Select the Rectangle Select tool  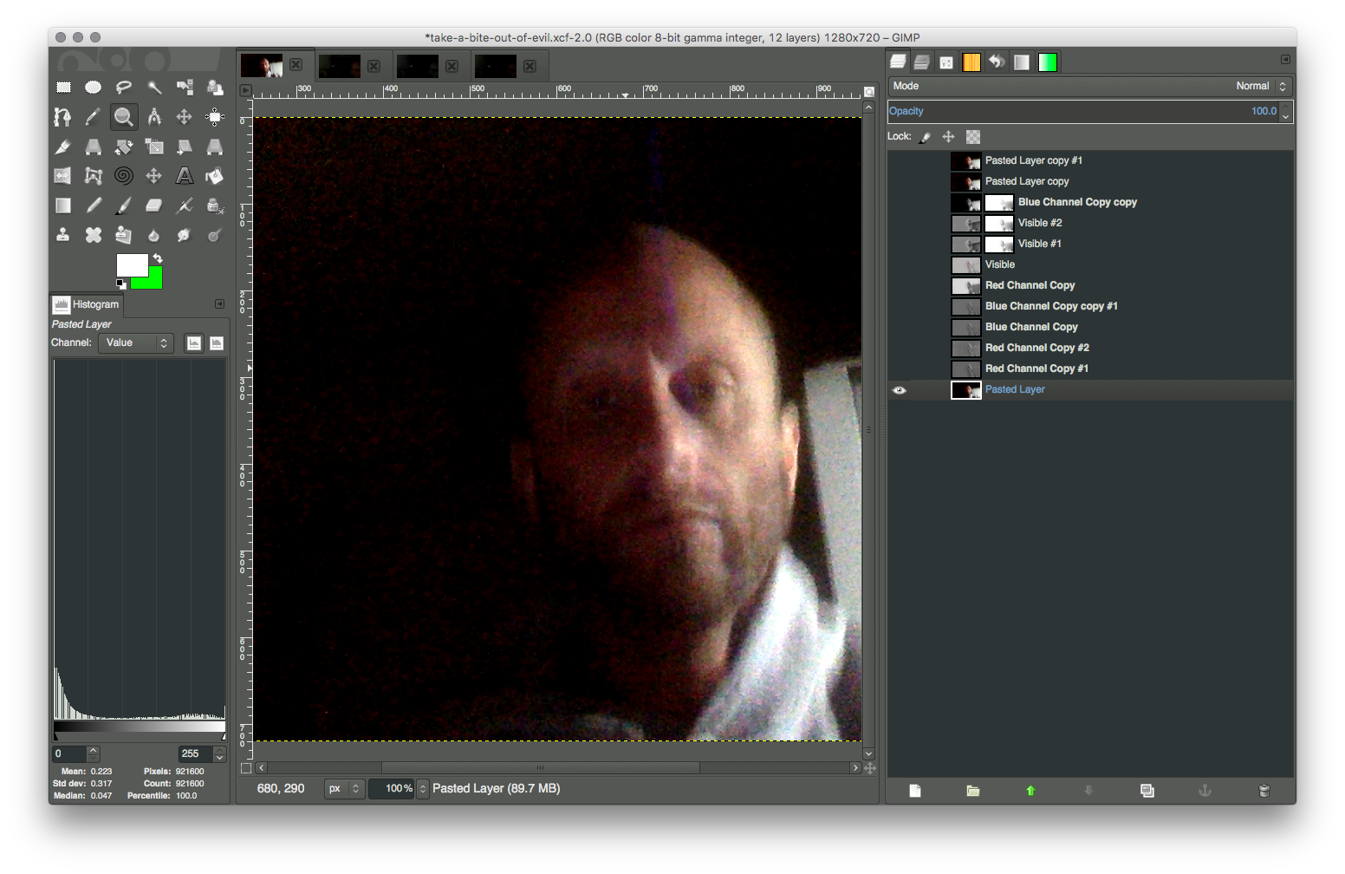point(63,87)
